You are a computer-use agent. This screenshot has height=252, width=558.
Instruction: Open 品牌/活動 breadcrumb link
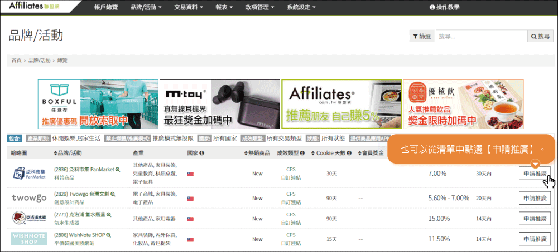(39, 61)
